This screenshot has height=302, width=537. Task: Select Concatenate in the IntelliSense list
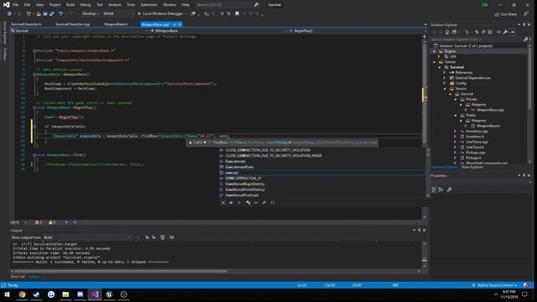click(235, 161)
